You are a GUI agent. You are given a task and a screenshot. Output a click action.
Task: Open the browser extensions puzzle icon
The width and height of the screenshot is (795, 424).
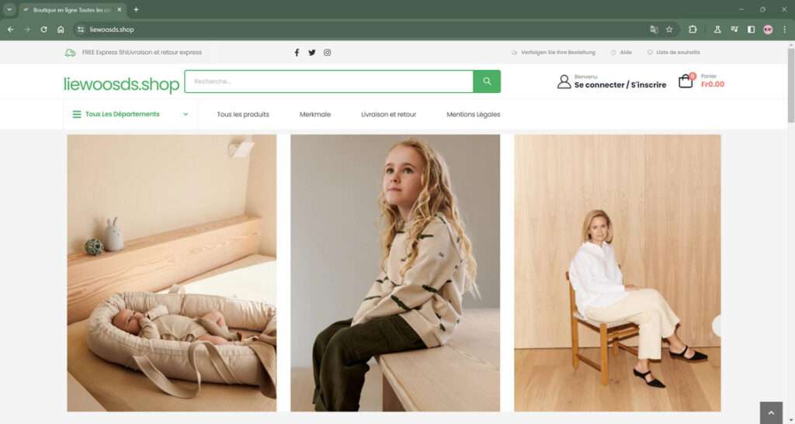(x=693, y=29)
